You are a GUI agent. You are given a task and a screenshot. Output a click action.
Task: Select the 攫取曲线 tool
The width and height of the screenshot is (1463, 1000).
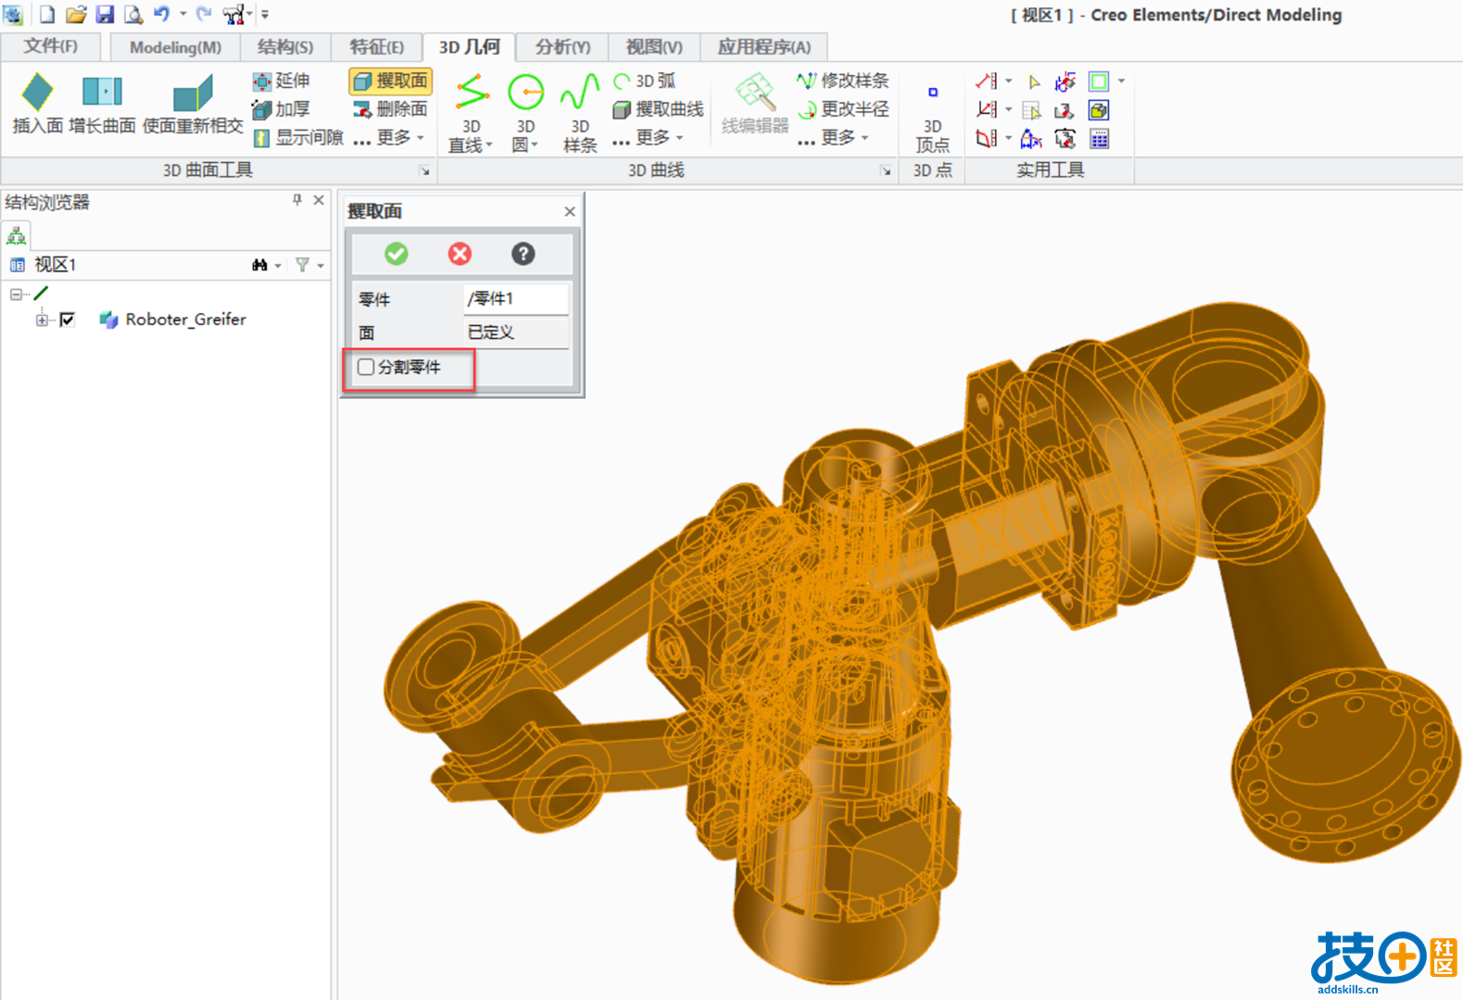click(659, 109)
